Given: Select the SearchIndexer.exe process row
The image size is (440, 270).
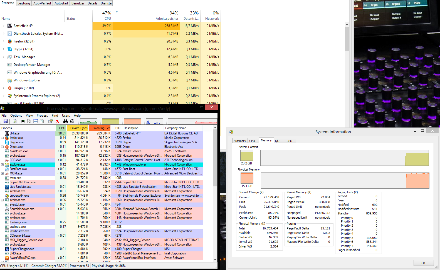Looking at the screenshot, I should 101,209.
